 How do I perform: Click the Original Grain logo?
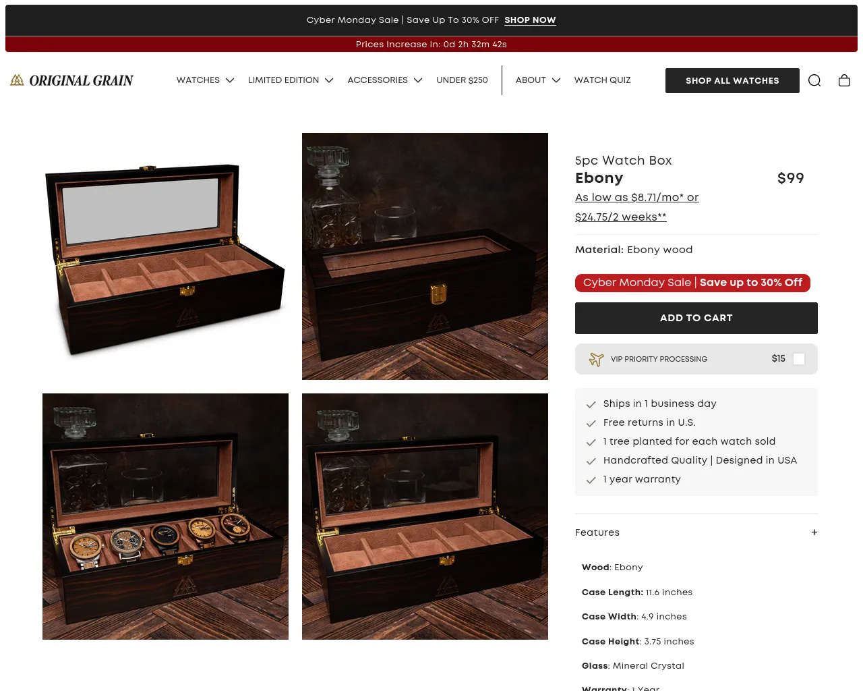tap(71, 80)
